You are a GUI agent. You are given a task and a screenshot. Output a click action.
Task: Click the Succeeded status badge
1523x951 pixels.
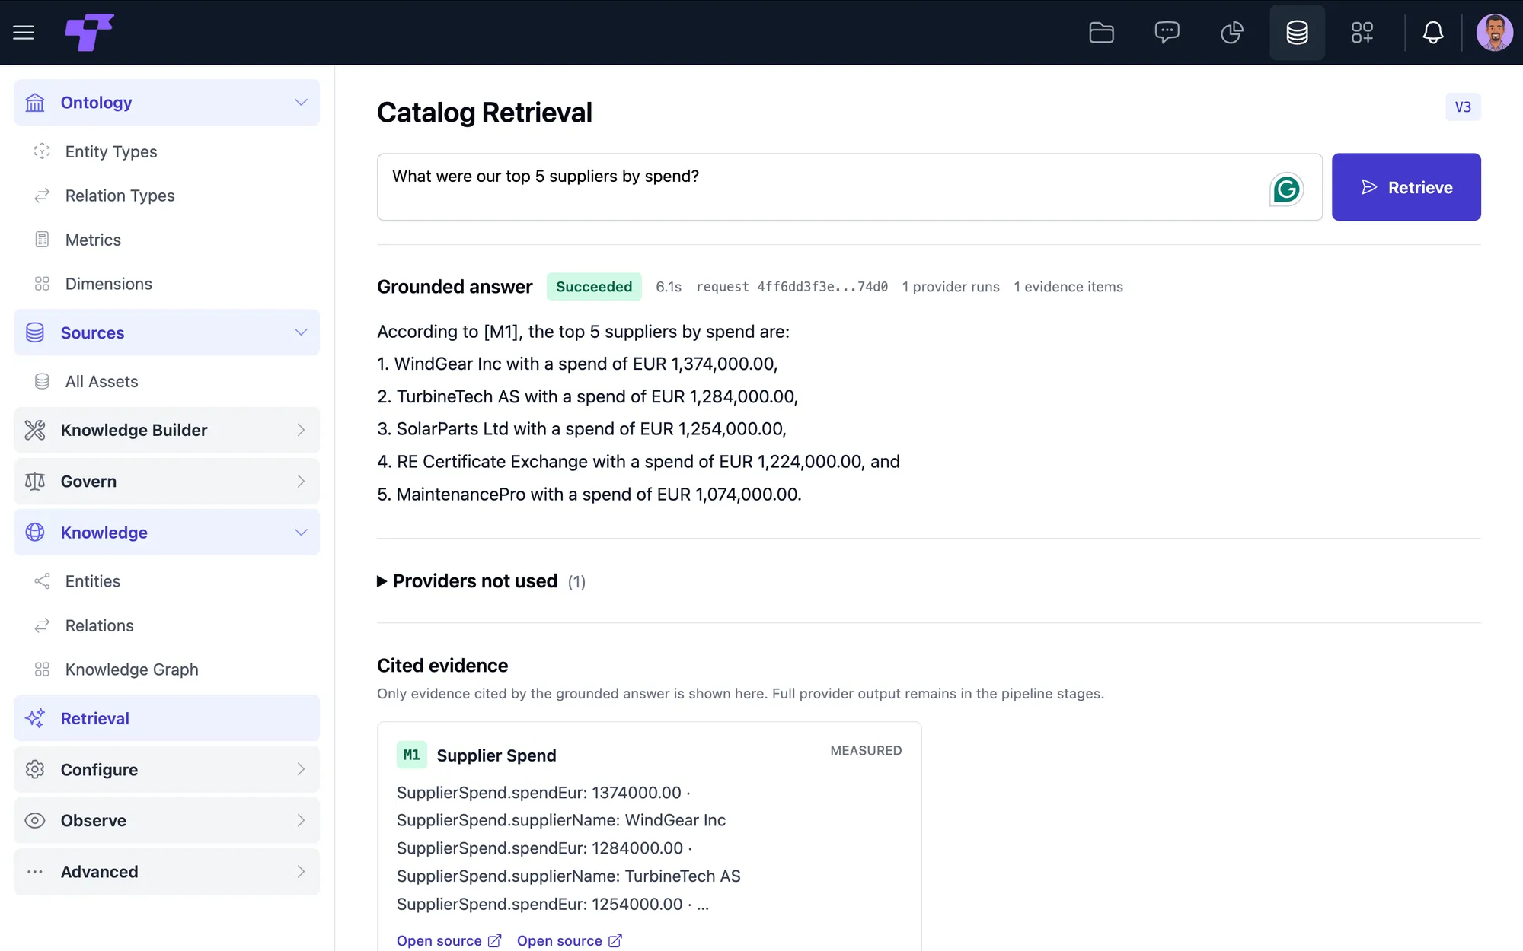click(x=594, y=287)
